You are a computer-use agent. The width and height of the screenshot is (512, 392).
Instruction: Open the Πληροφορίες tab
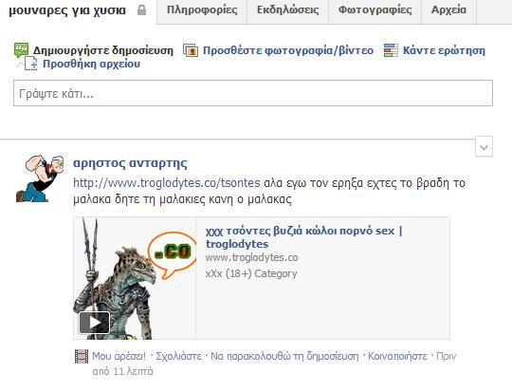(x=202, y=10)
